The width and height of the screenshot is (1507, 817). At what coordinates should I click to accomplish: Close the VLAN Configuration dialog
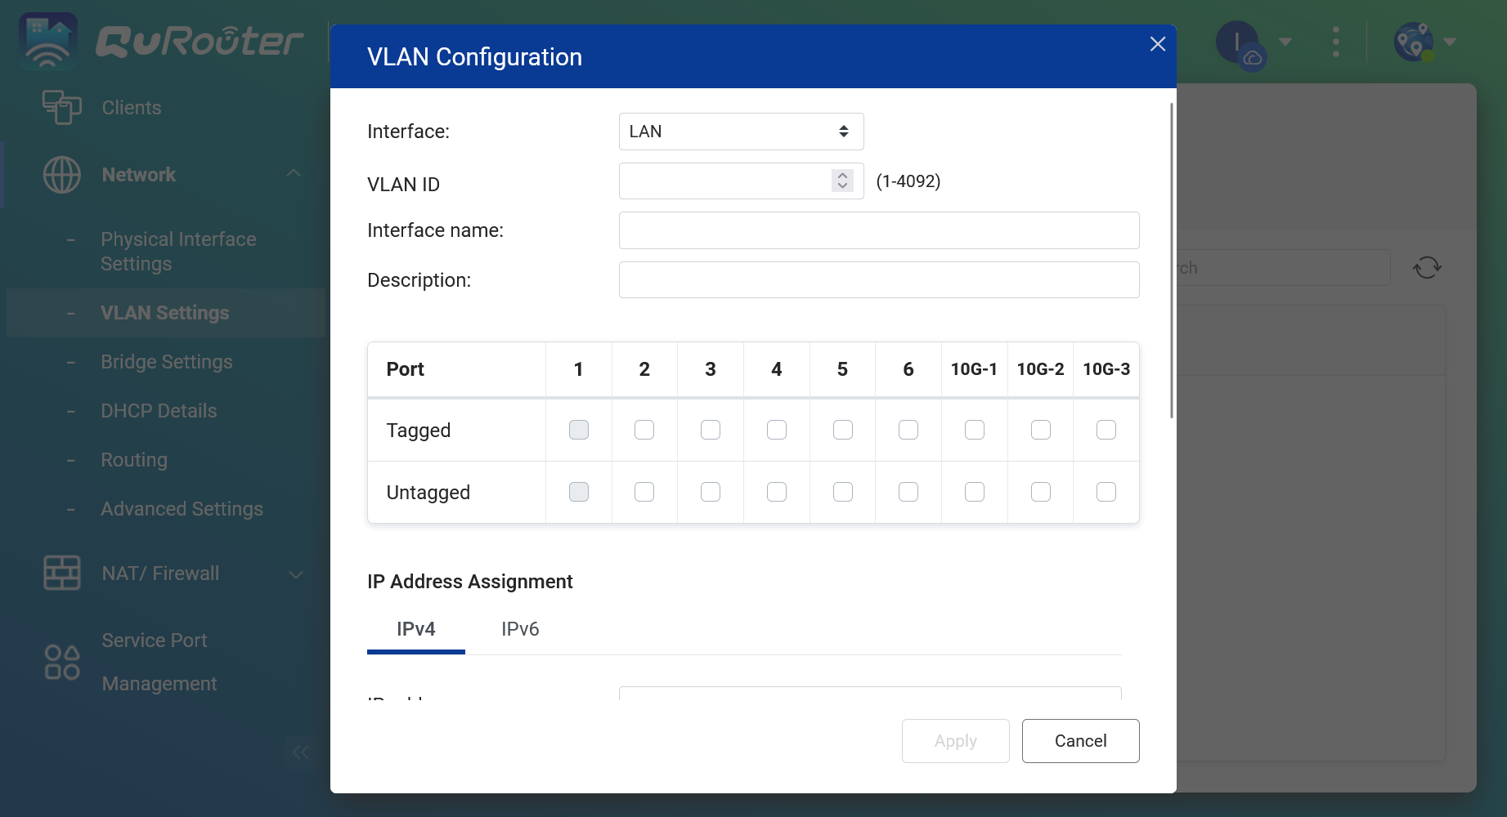[1157, 44]
